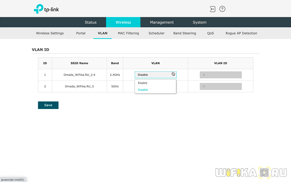Select the Wireless main tab

pos(123,22)
